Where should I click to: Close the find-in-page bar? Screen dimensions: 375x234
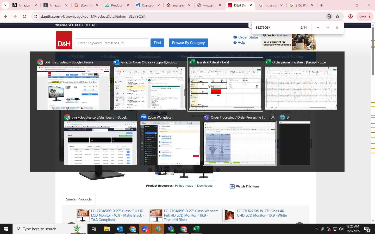click(x=337, y=28)
